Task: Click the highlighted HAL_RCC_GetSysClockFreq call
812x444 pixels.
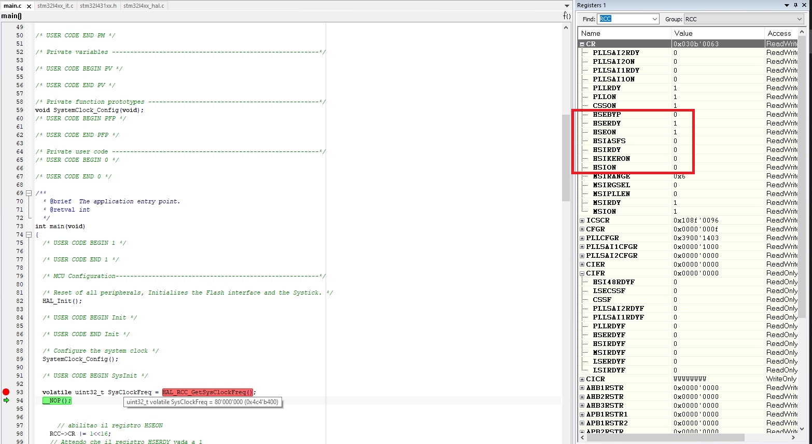Action: pyautogui.click(x=207, y=392)
